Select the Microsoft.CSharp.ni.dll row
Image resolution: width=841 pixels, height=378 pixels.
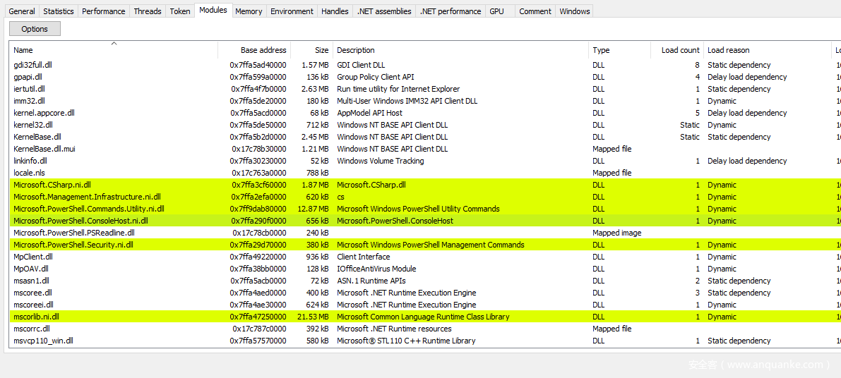52,185
